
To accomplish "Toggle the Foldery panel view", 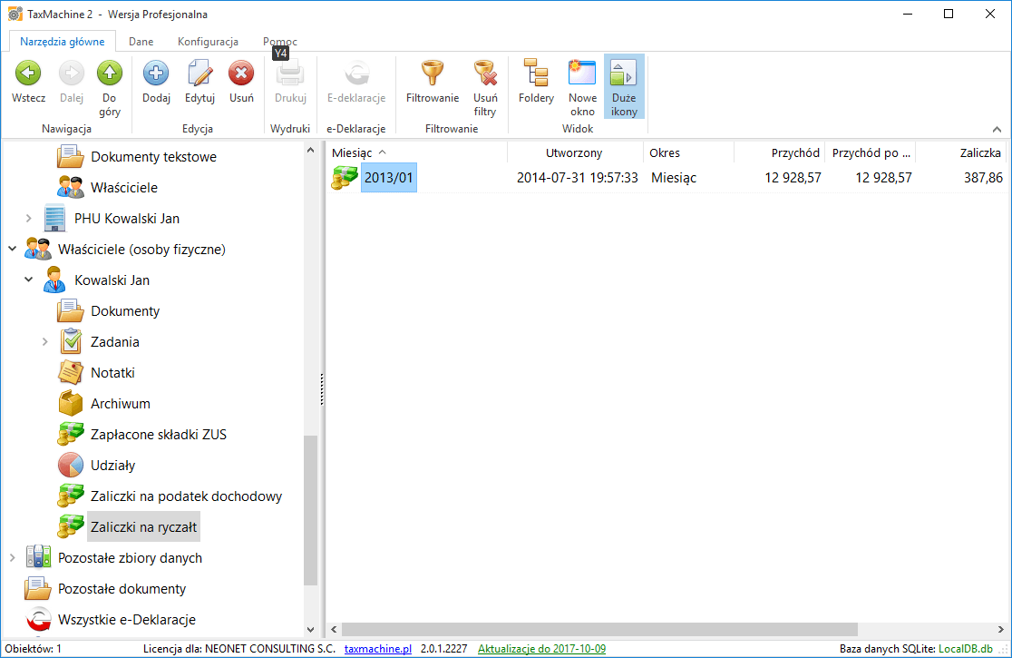I will pyautogui.click(x=536, y=74).
